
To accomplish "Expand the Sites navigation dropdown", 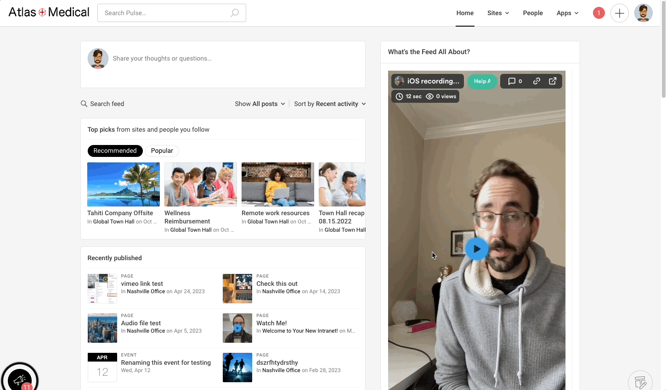I will point(498,13).
